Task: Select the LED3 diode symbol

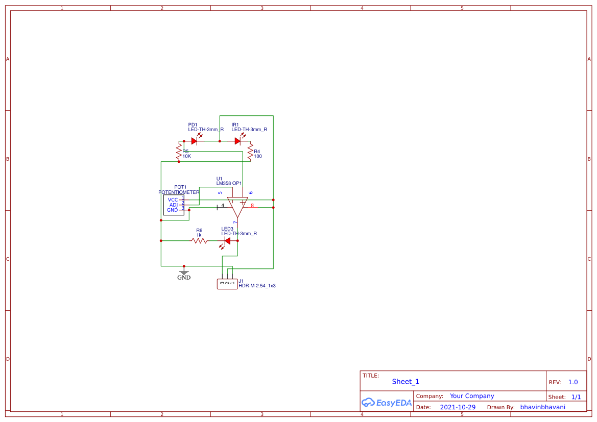Action: (x=227, y=241)
